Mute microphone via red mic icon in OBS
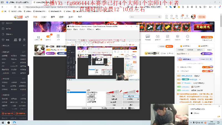 [x=121, y=91]
